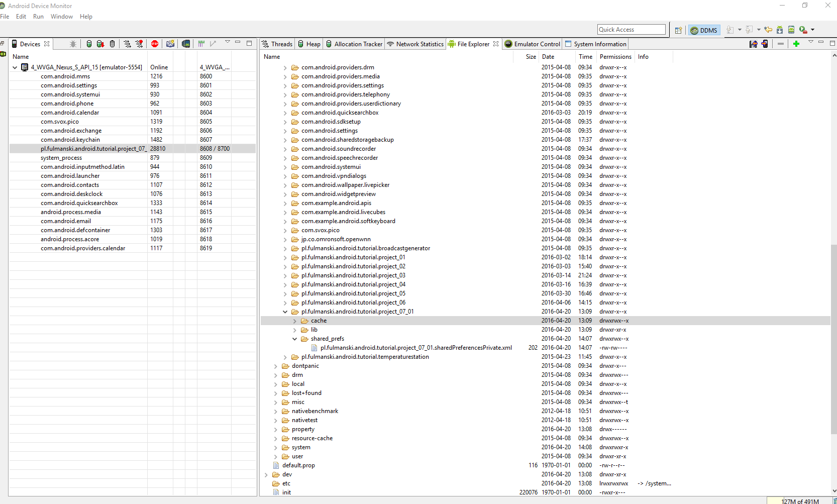Image resolution: width=837 pixels, height=504 pixels.
Task: Click the debug selected process bug icon
Action: pos(73,44)
